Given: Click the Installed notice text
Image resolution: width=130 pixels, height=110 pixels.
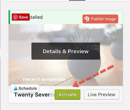Looking at the screenshot, I should coord(36,17).
